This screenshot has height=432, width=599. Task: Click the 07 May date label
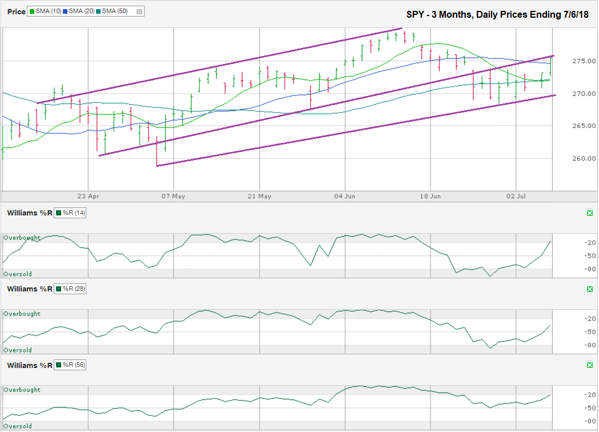click(x=173, y=197)
